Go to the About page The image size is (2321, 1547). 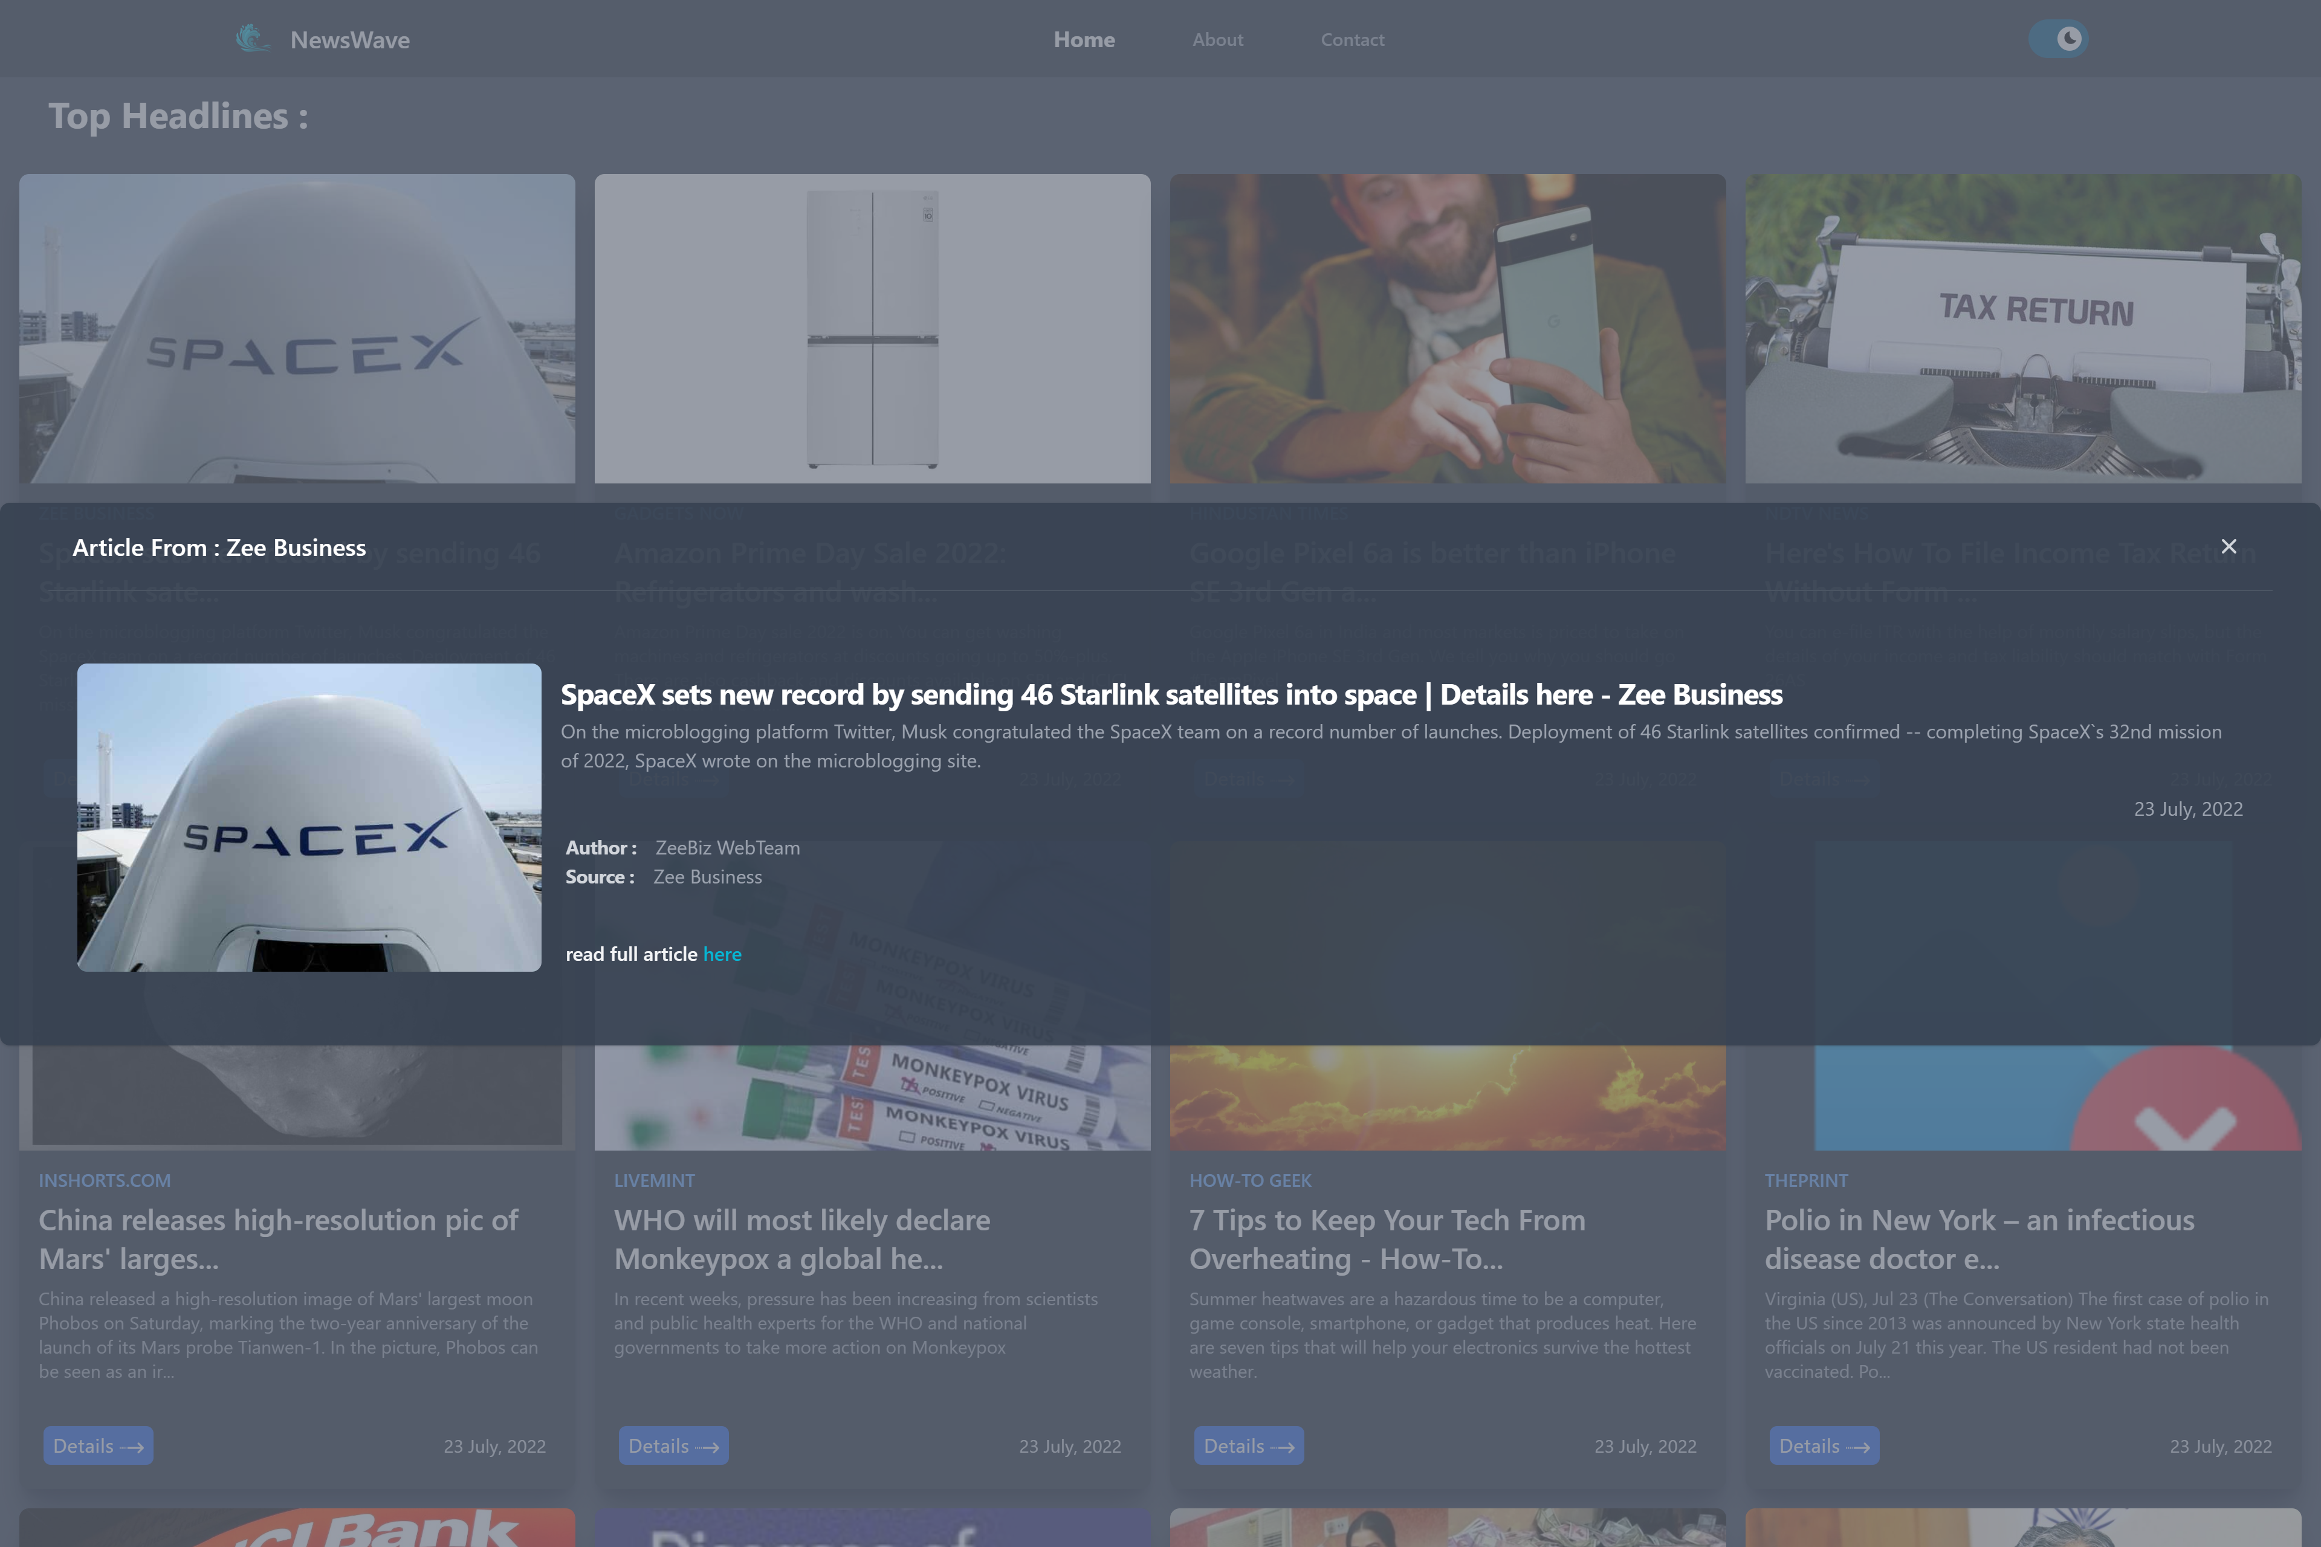(x=1217, y=39)
